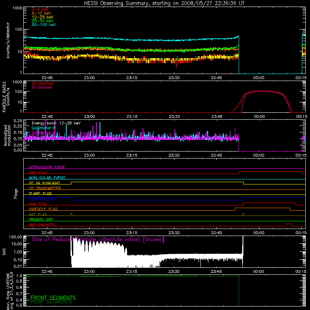Click the "Mon. Rate LIVETIME" axis label
This screenshot has height=310, width=310.
10,291
